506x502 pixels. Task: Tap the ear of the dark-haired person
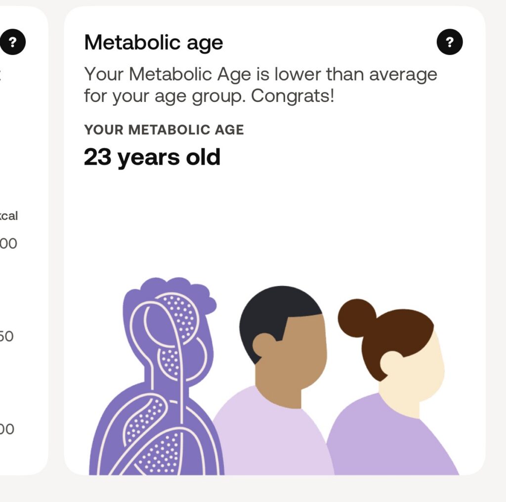pos(264,345)
